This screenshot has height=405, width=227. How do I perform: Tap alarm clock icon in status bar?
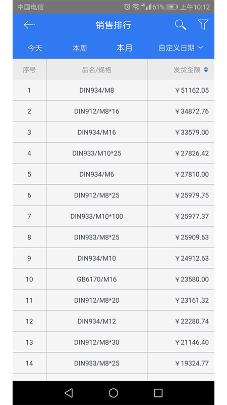point(127,7)
